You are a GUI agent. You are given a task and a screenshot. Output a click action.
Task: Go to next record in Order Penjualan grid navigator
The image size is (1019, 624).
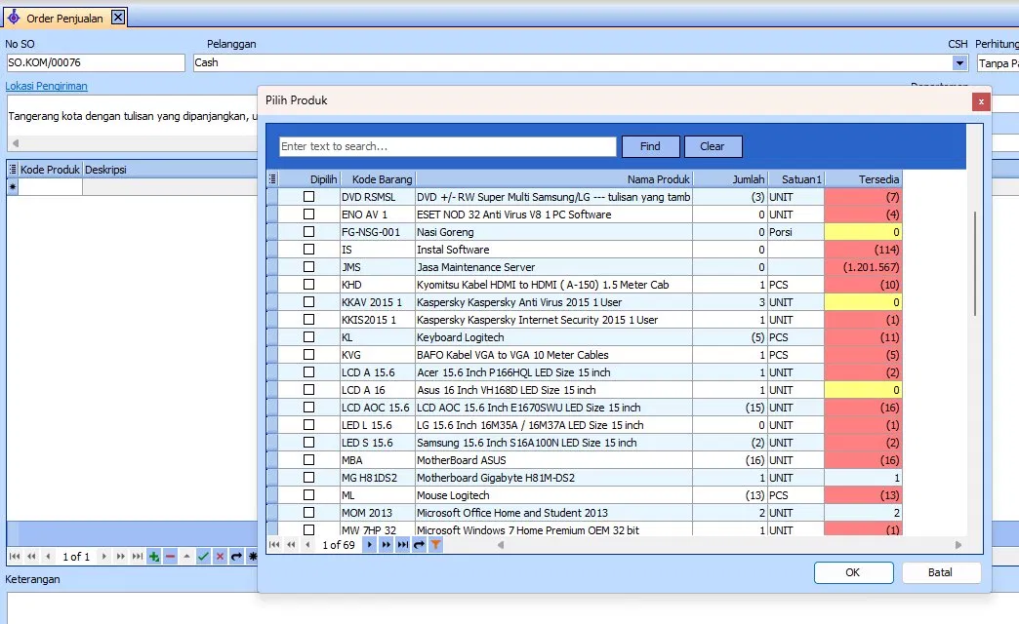[104, 557]
